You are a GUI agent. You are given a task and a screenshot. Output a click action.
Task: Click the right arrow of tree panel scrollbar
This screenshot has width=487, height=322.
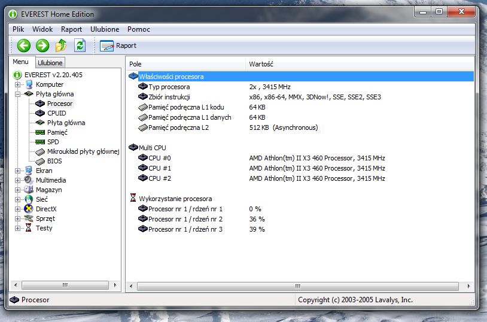(115, 285)
